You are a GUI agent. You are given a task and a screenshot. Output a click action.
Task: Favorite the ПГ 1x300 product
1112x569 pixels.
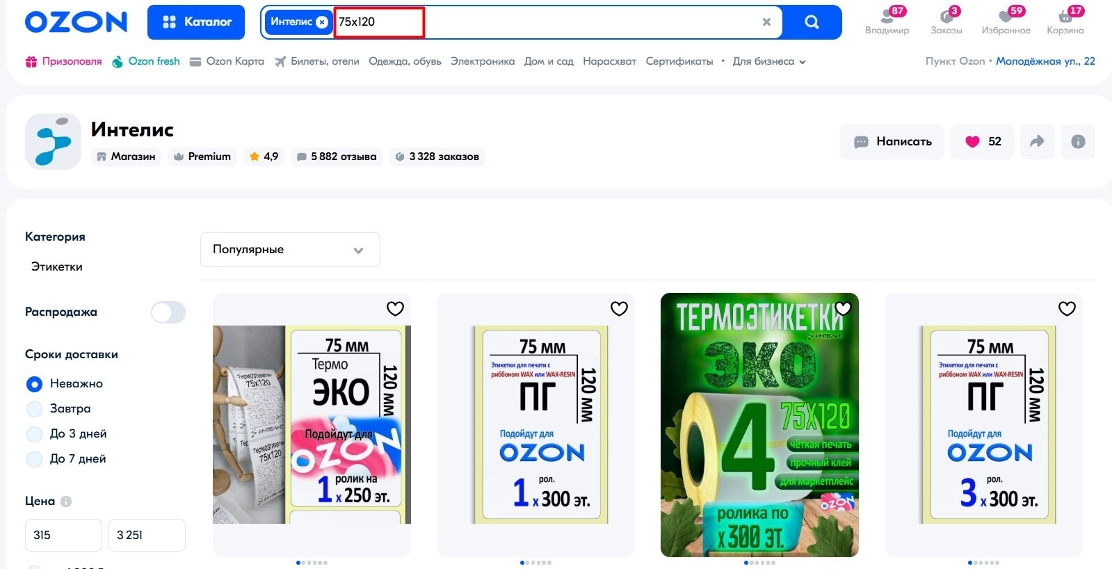pos(619,308)
